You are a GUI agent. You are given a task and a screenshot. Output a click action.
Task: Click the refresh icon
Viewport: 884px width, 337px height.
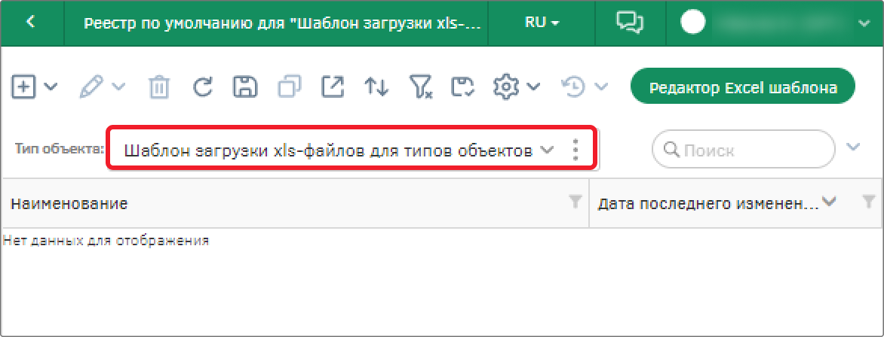[202, 87]
